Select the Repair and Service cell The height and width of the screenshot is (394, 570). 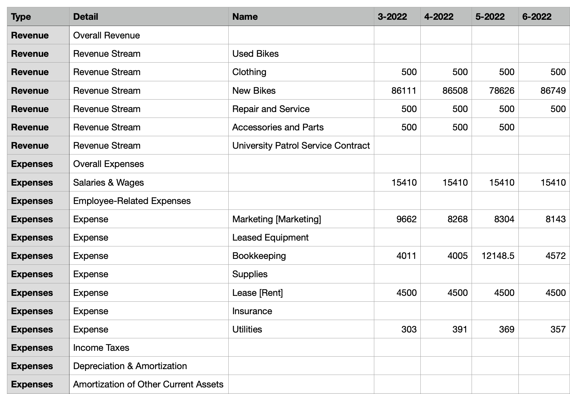301,109
